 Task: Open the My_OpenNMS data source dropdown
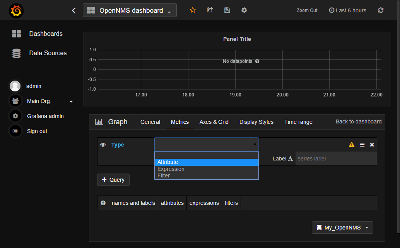click(x=342, y=228)
